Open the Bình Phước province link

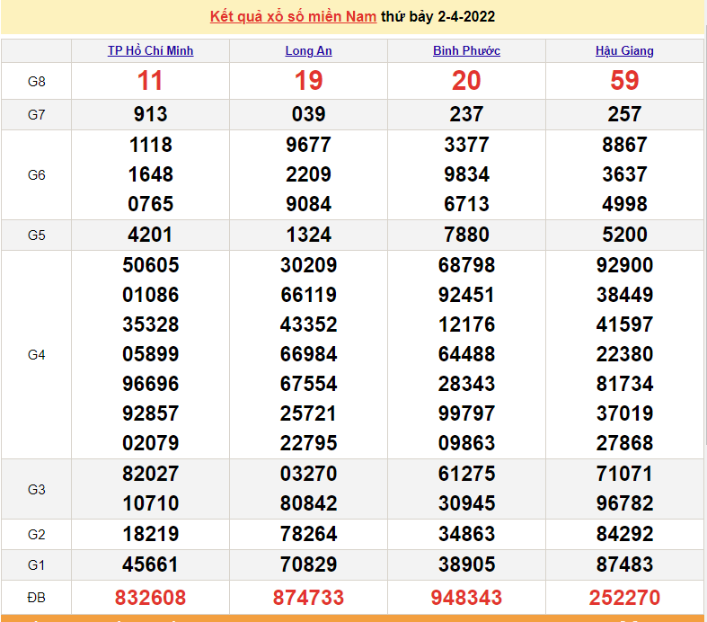(466, 50)
